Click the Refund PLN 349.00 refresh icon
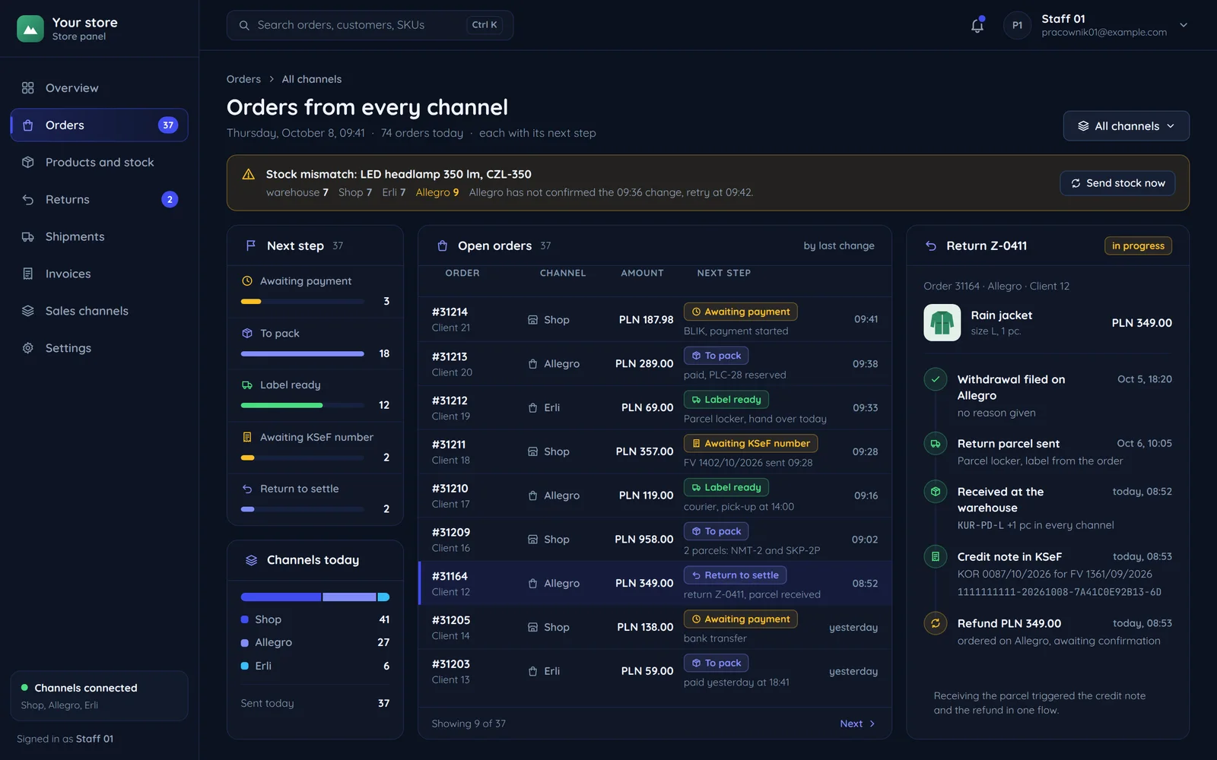The image size is (1217, 760). coord(936,623)
